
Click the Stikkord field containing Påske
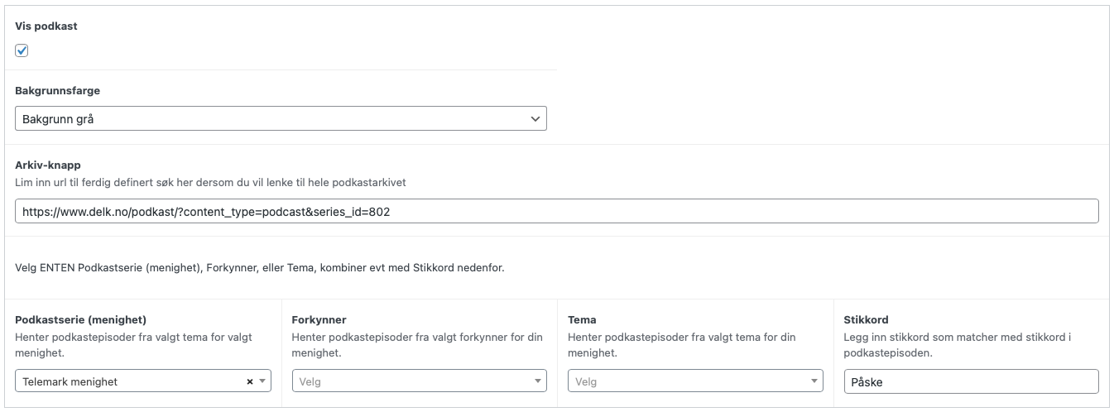point(972,381)
